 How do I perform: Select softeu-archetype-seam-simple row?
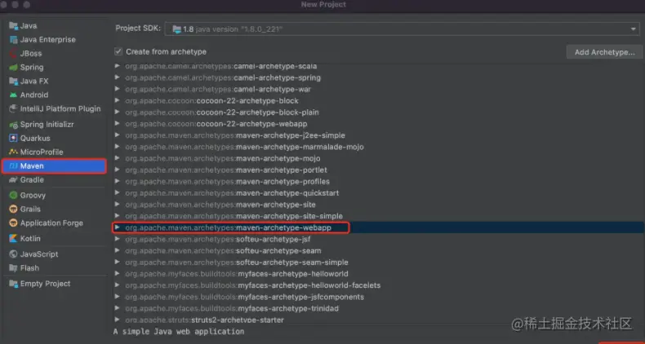pyautogui.click(x=379, y=262)
